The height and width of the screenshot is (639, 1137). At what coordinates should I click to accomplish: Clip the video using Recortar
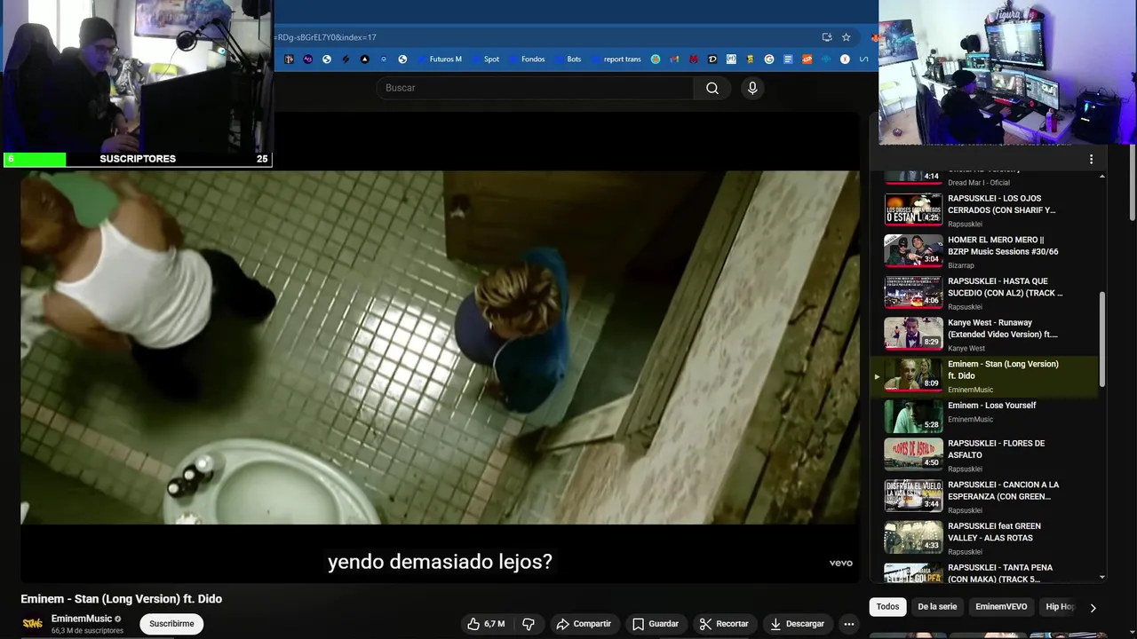point(724,624)
